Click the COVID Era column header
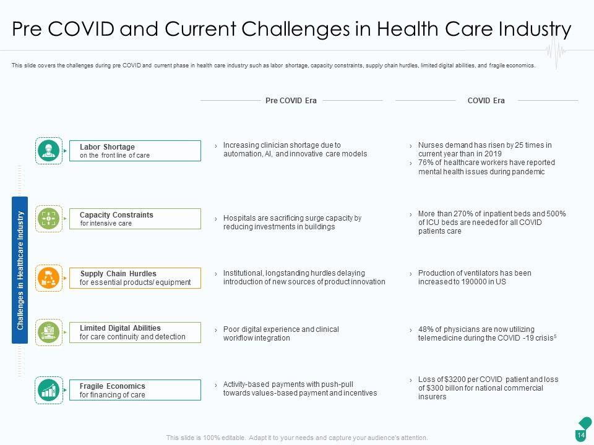The image size is (594, 445). click(x=486, y=101)
